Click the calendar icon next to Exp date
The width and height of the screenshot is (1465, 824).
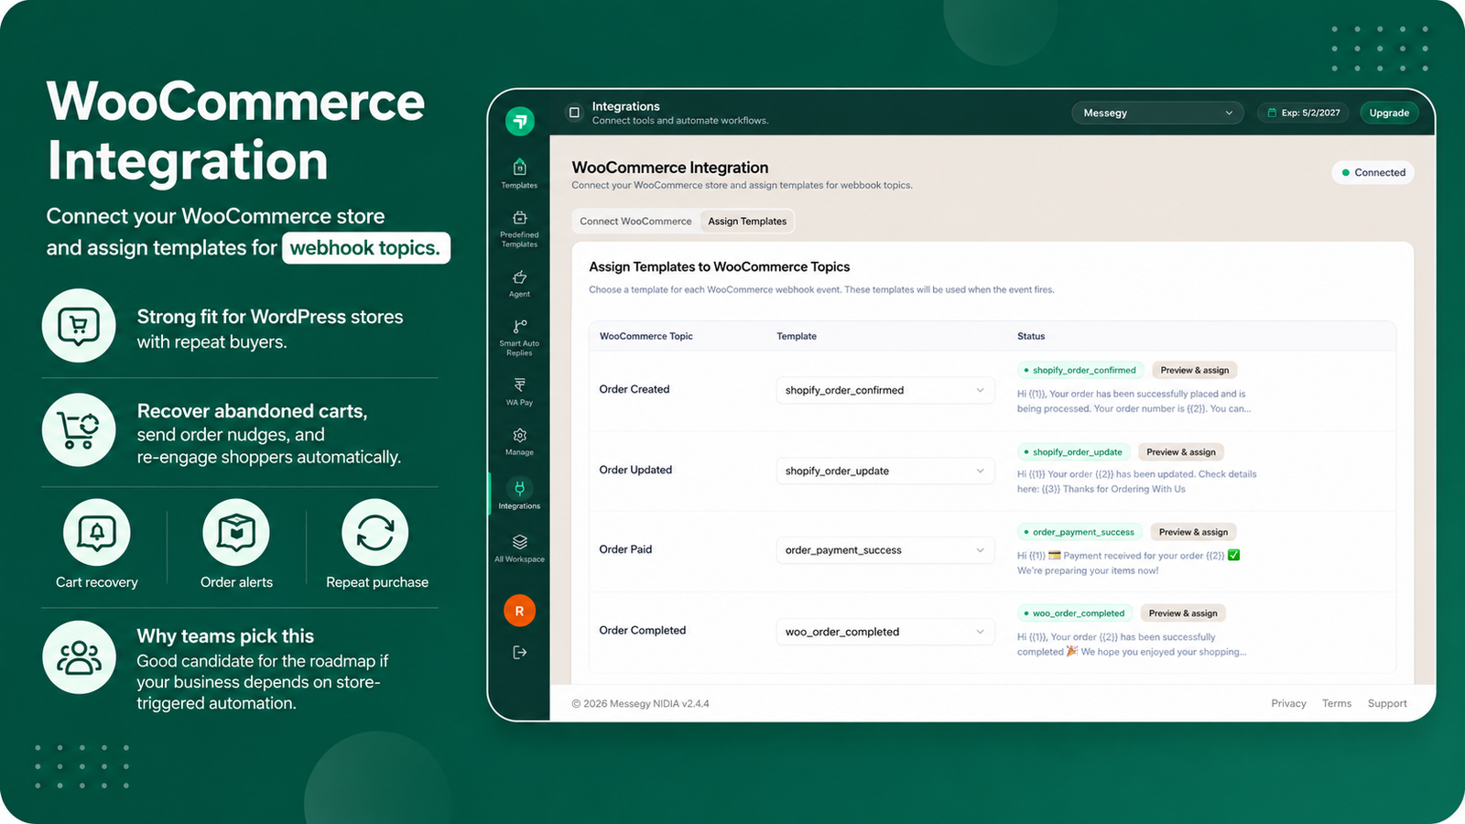(x=1272, y=113)
